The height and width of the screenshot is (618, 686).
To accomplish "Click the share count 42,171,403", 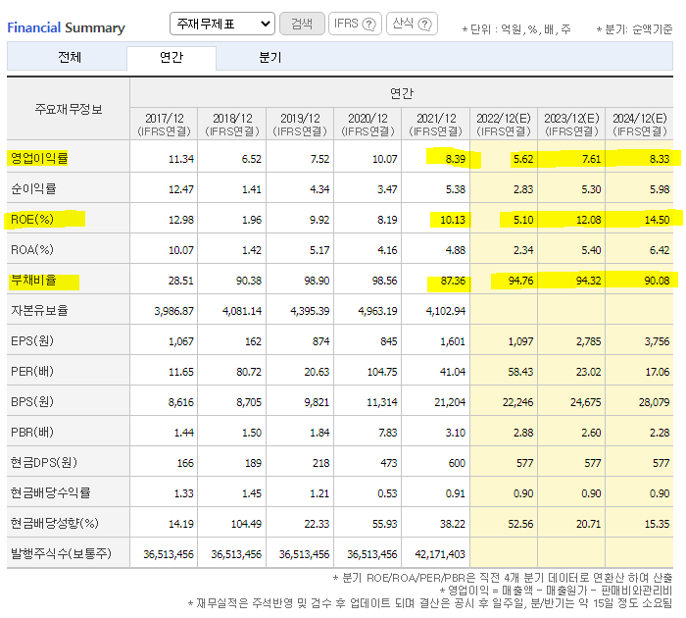I will 440,554.
